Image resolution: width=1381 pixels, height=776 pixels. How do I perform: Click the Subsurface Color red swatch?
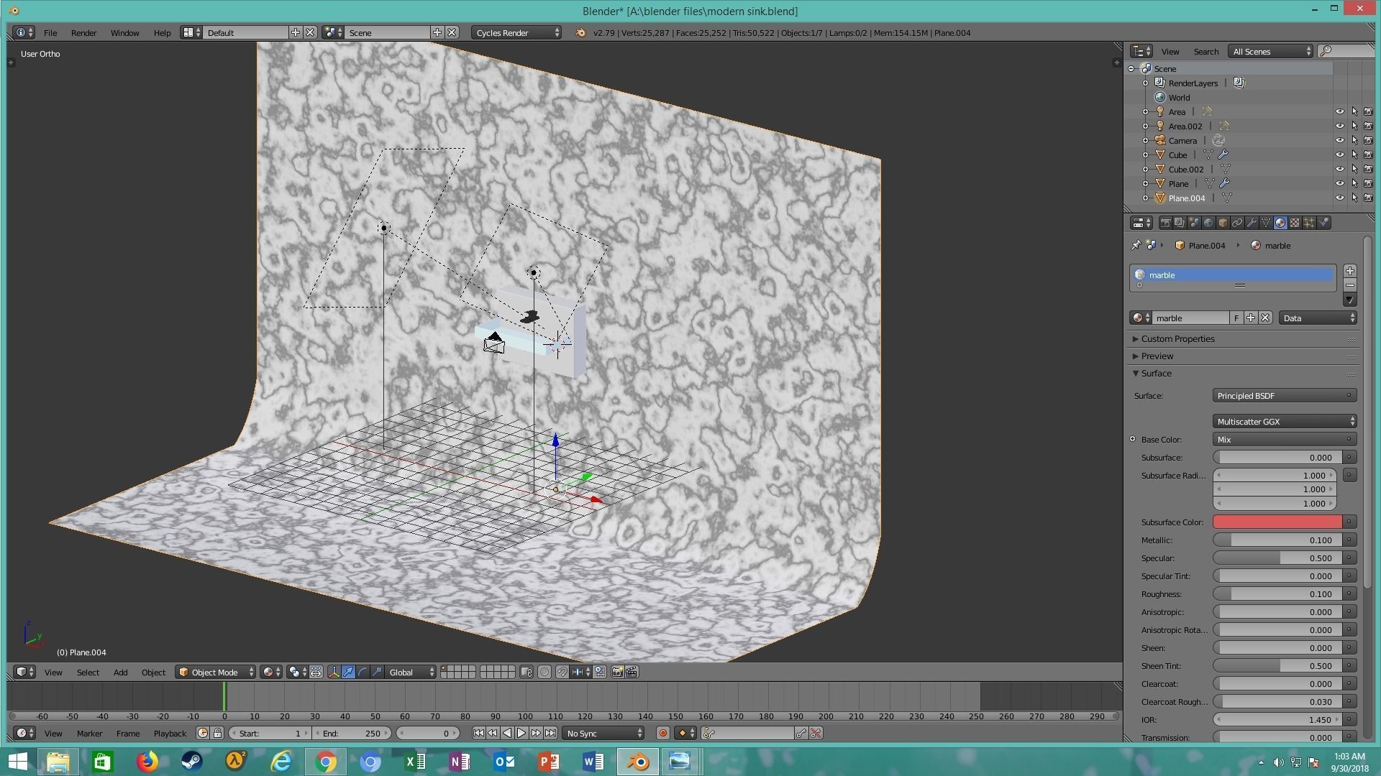click(1277, 522)
